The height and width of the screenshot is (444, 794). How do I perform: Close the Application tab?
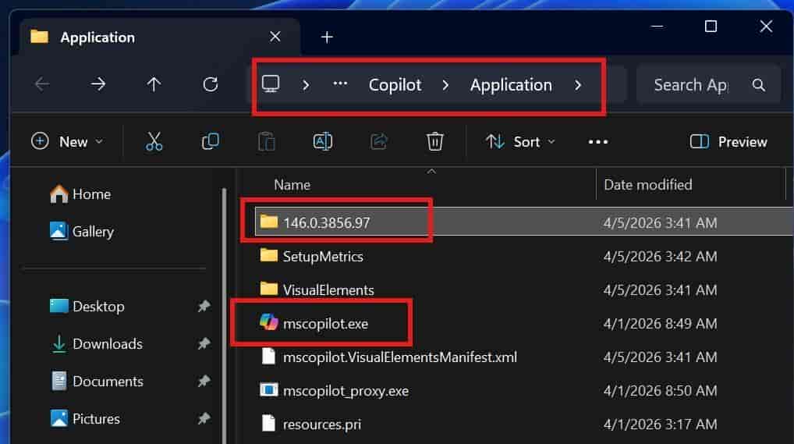click(275, 37)
